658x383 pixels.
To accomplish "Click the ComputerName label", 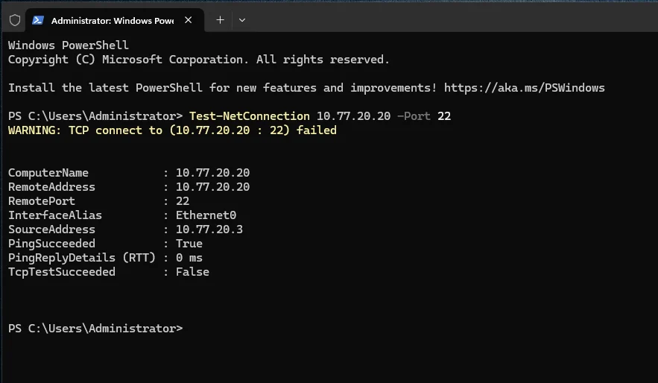I will point(48,172).
